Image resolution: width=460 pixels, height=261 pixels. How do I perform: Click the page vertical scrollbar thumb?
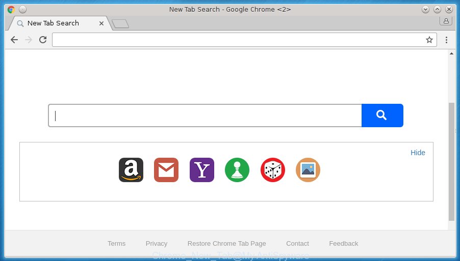click(451, 161)
